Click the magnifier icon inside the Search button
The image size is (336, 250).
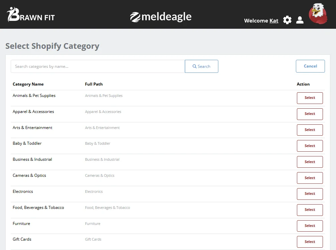(195, 66)
